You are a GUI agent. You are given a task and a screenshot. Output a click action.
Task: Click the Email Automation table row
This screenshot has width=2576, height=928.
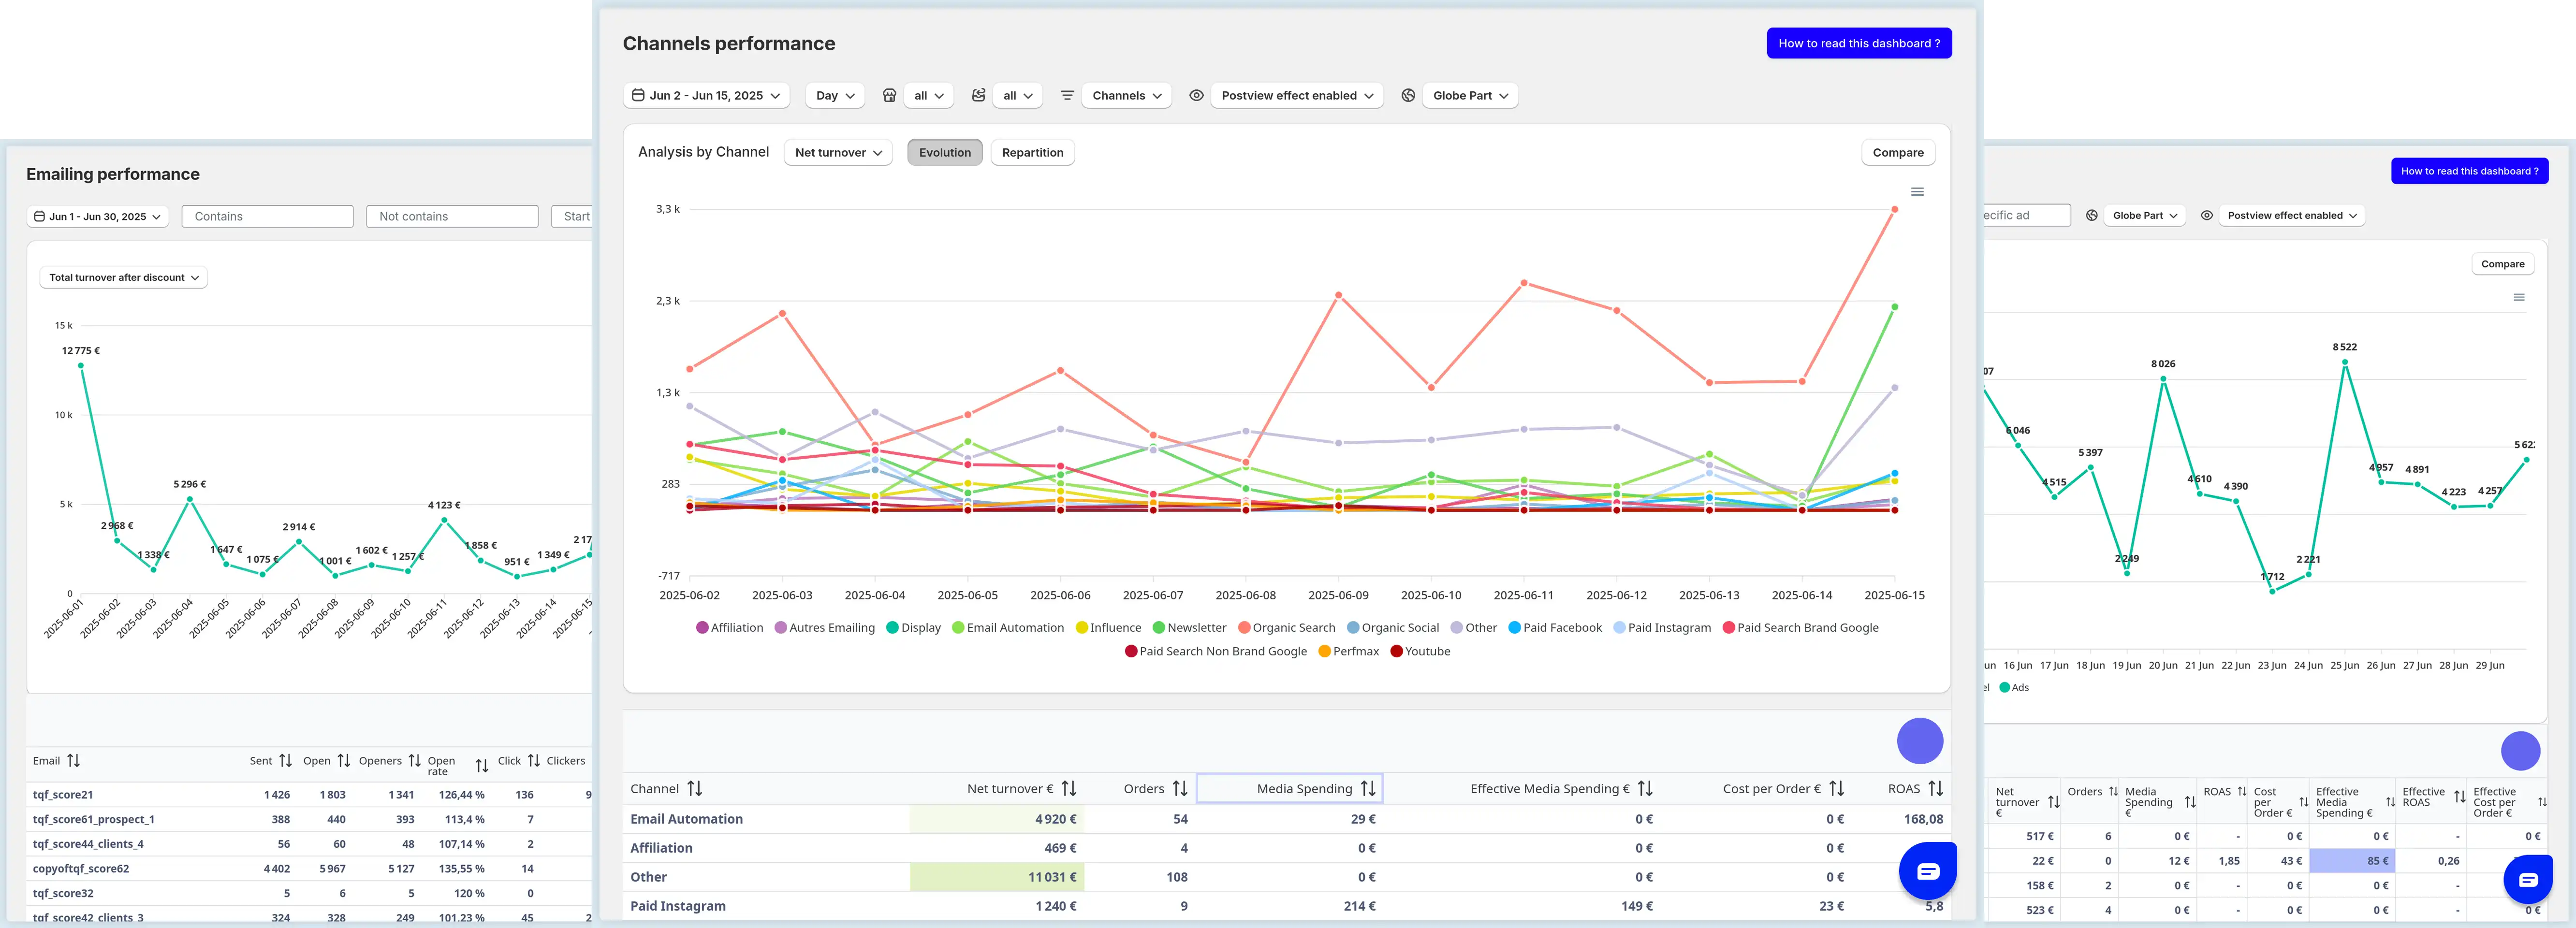pos(1286,819)
